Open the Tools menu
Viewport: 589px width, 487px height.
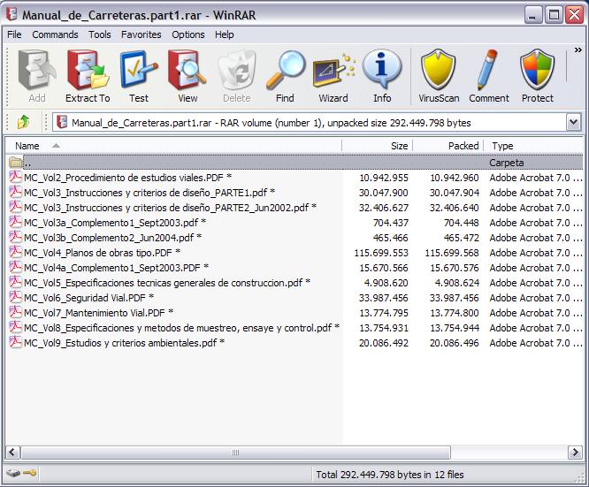pyautogui.click(x=100, y=34)
